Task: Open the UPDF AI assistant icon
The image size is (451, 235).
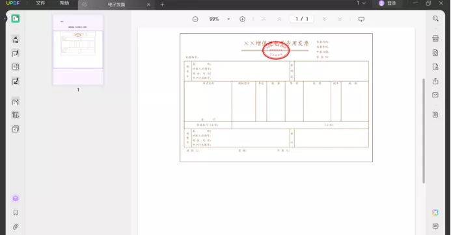Action: 435,212
